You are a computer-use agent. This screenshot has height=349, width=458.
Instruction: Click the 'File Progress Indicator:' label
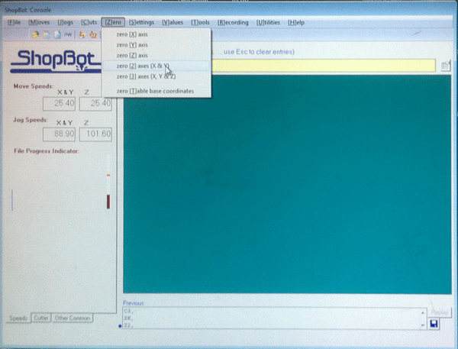pyautogui.click(x=47, y=151)
